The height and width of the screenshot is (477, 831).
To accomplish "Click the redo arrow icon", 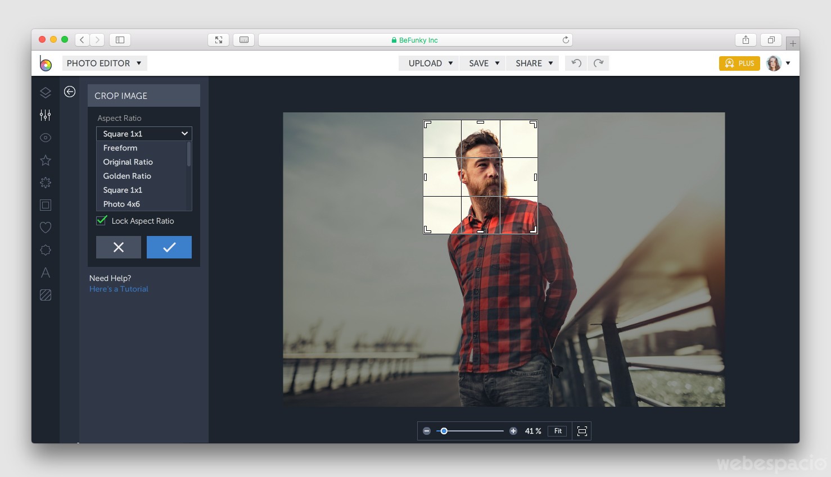I will click(x=598, y=63).
